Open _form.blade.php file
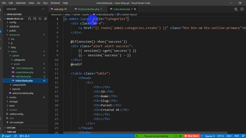 tap(24, 68)
